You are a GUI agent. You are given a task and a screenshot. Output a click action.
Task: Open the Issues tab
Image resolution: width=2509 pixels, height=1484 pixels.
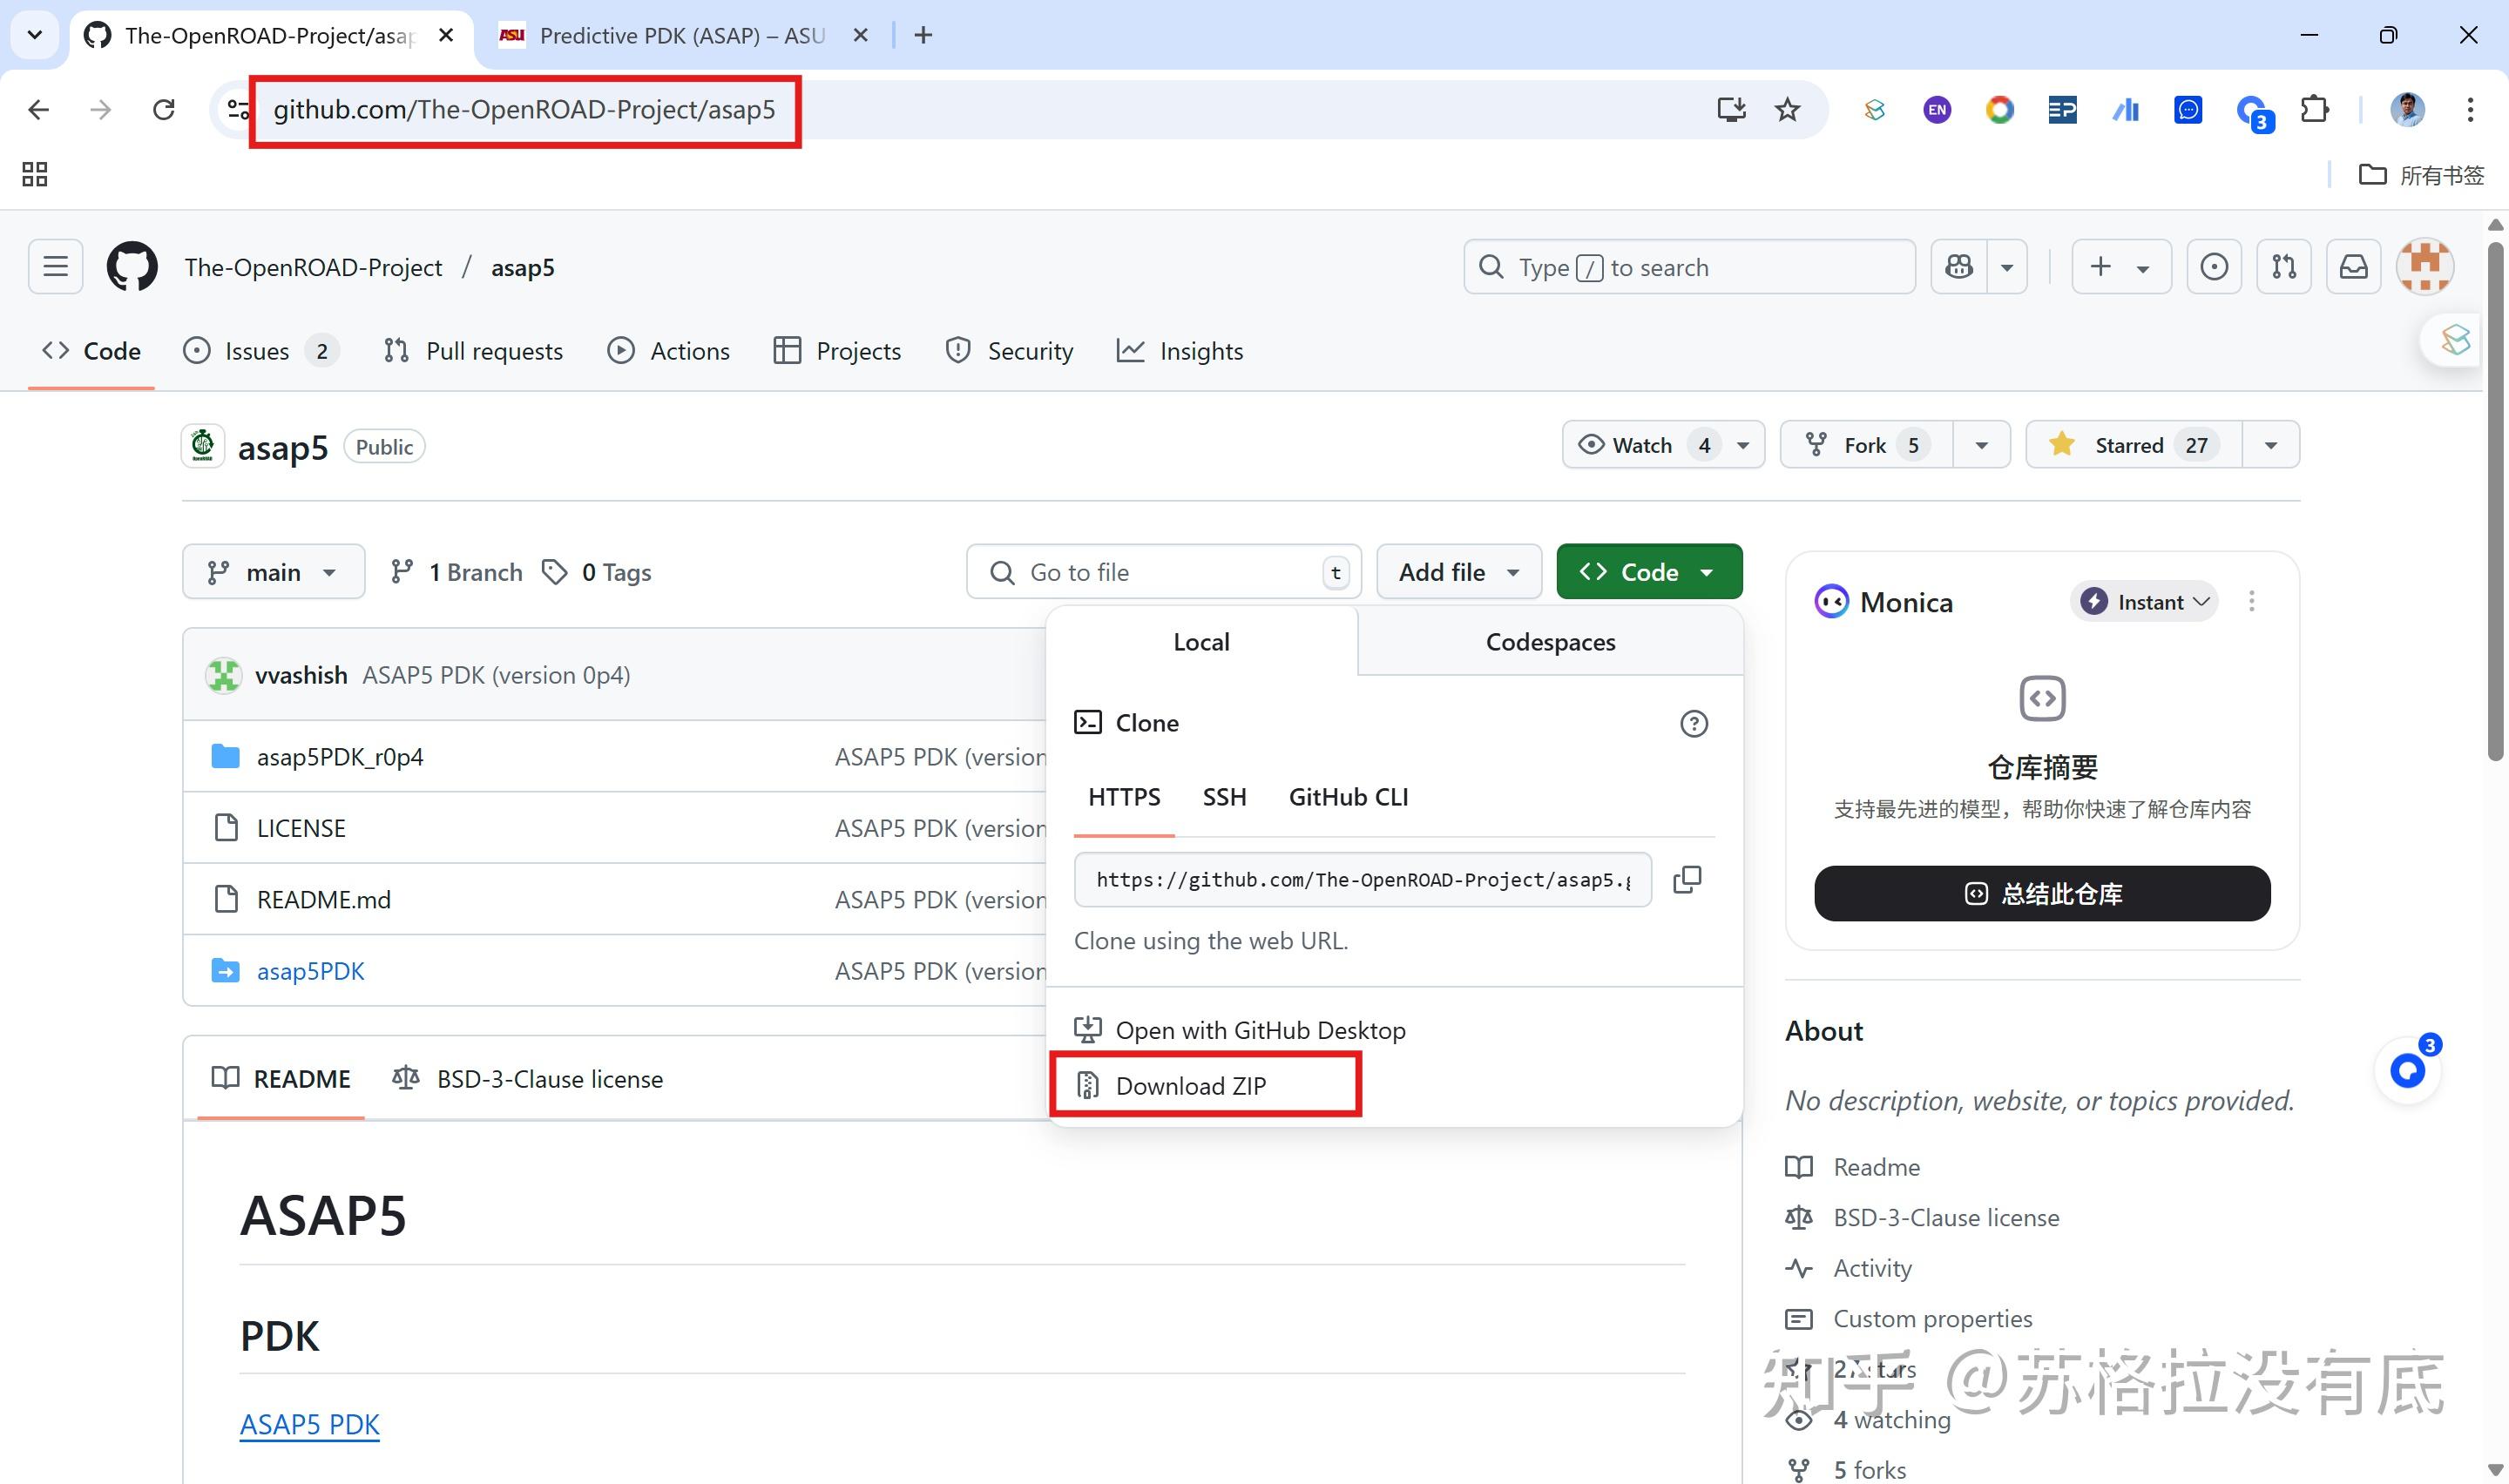pyautogui.click(x=258, y=351)
